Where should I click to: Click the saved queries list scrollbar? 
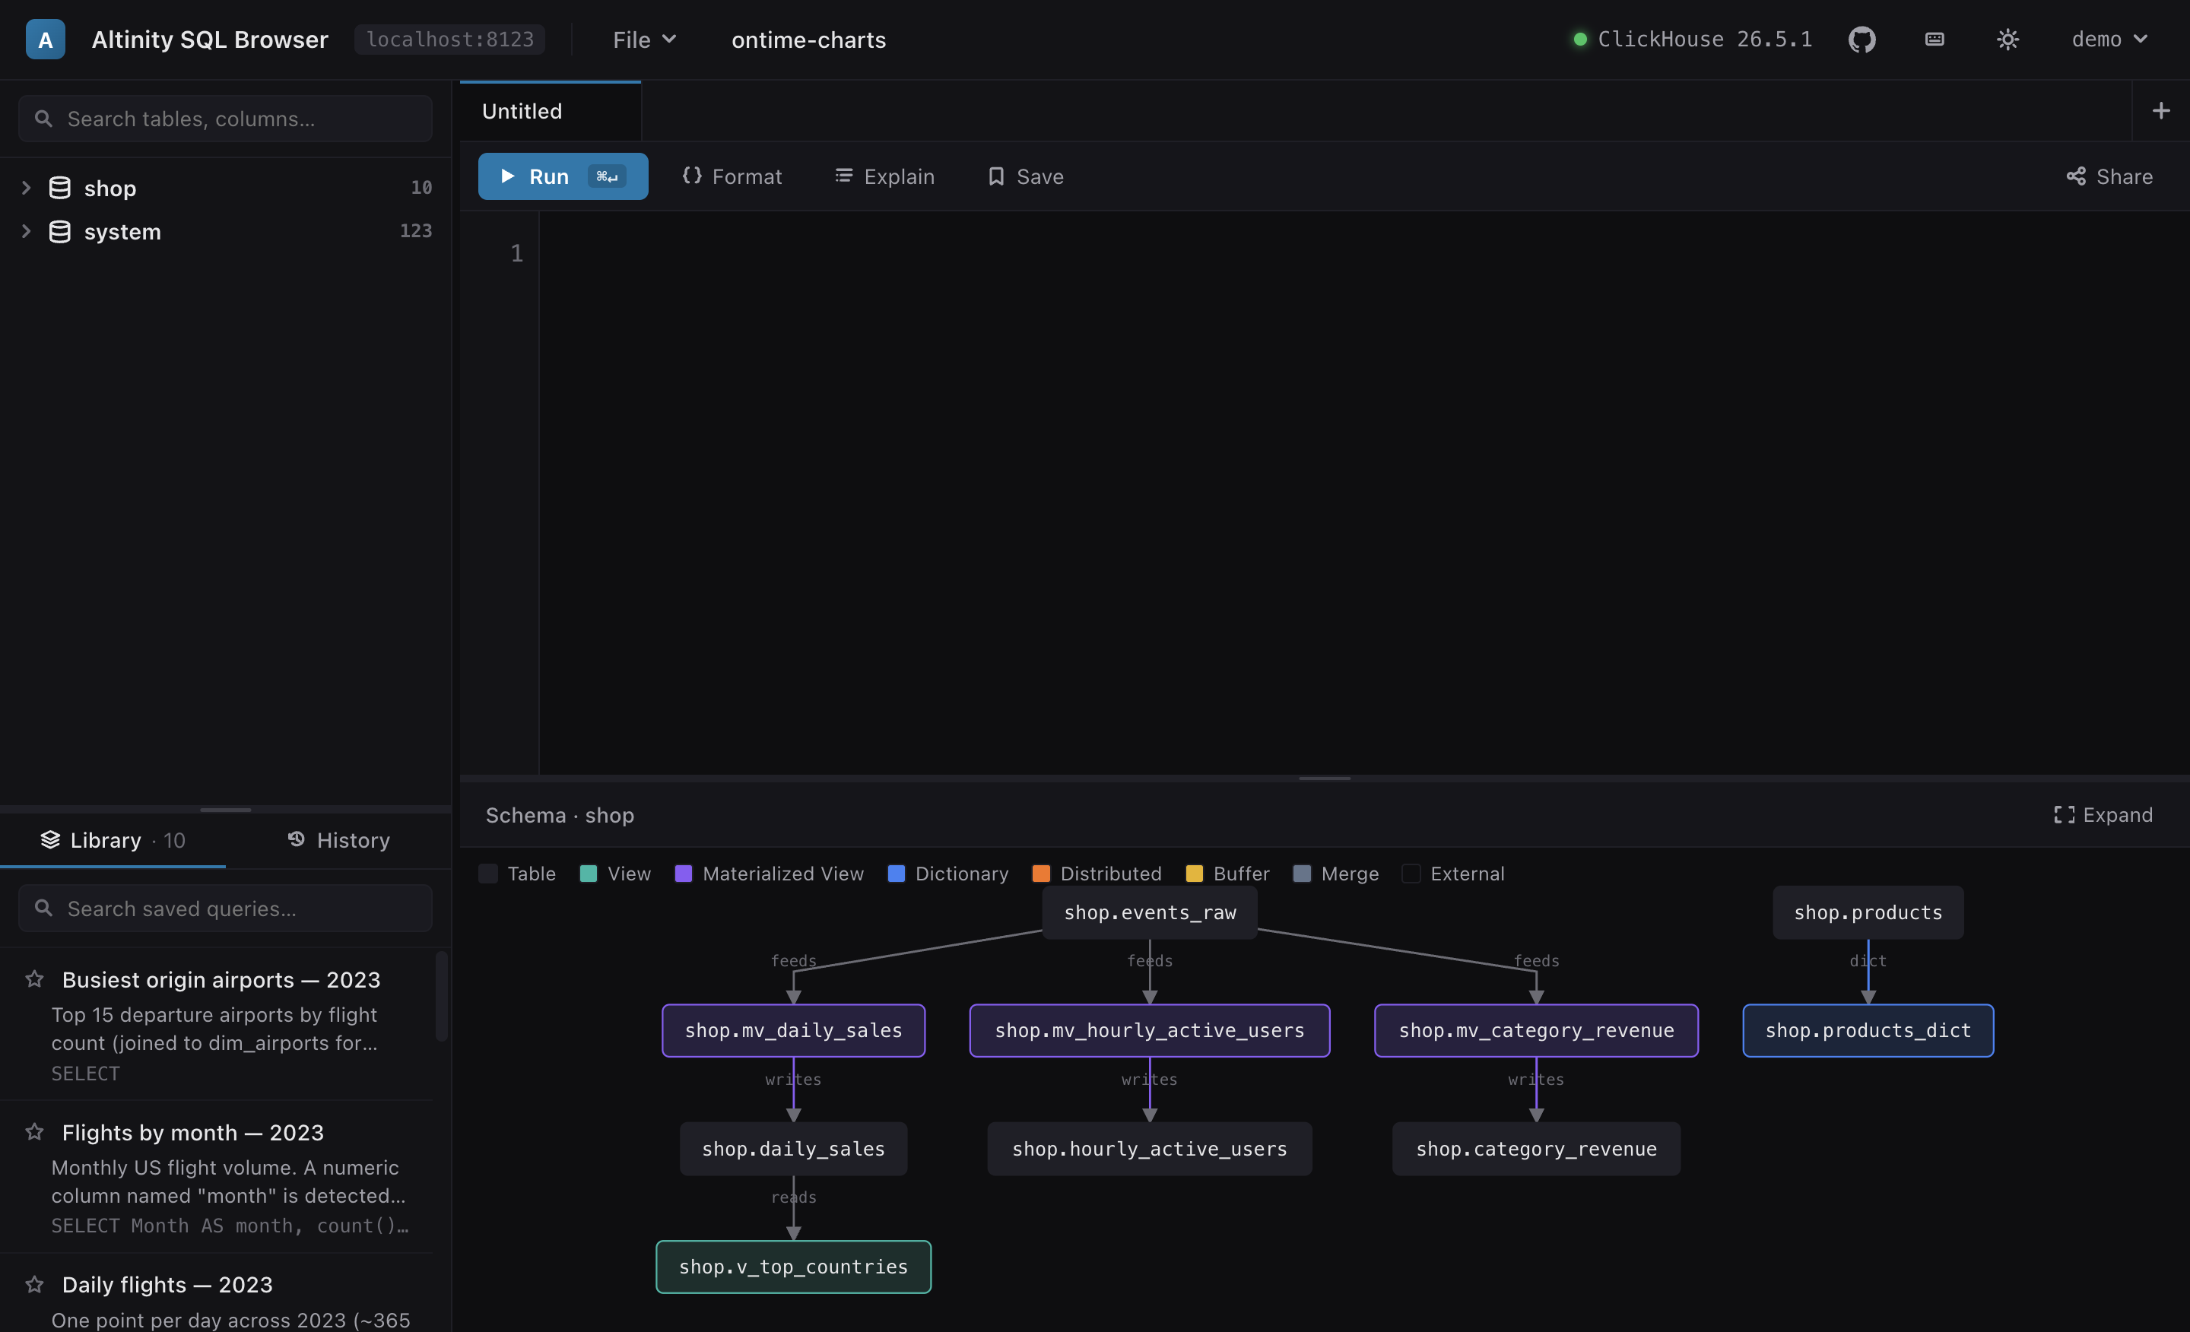(x=441, y=996)
